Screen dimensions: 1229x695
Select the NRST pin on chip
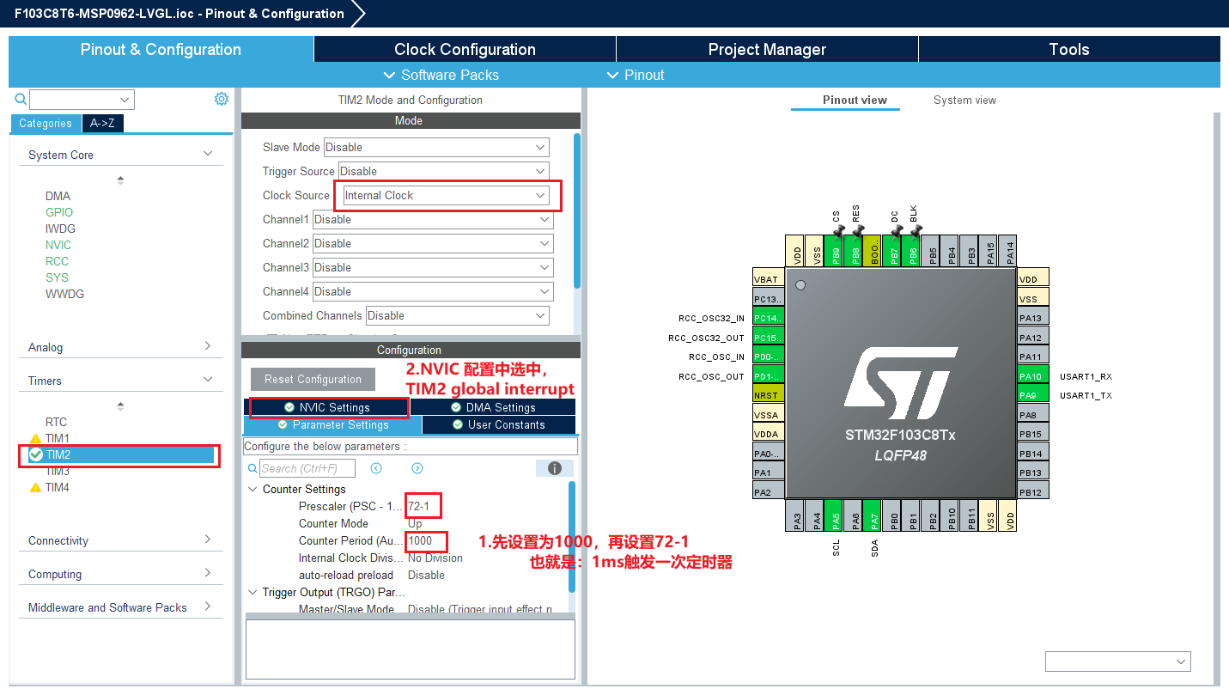click(768, 395)
